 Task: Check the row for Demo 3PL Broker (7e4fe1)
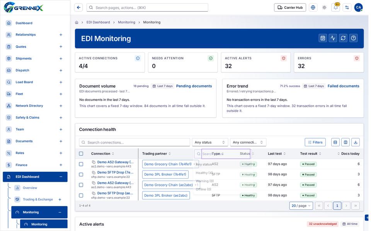(x=81, y=174)
